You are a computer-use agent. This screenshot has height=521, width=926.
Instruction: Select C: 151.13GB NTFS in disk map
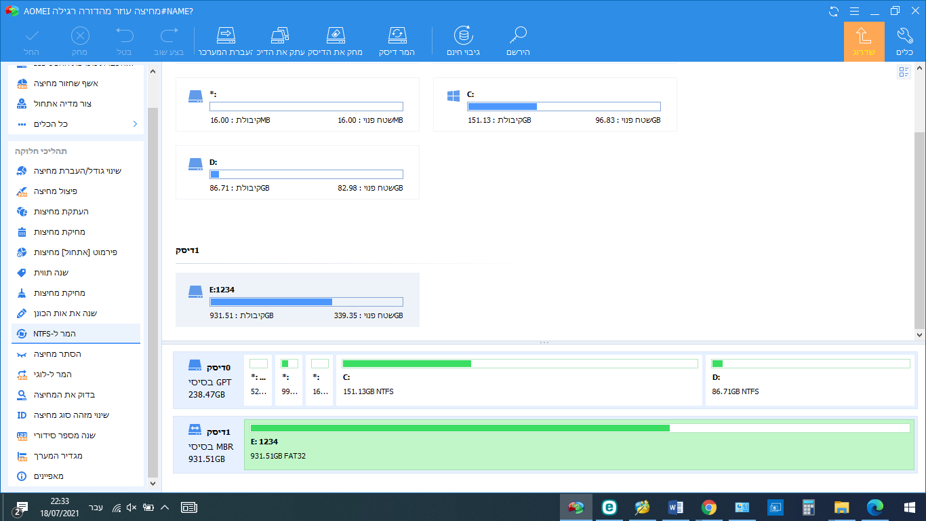click(x=519, y=380)
